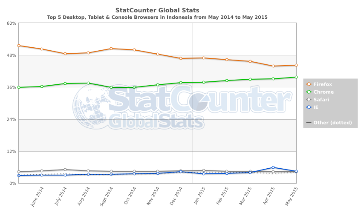Toggle the Chrome series label in legend
The image size is (364, 213).
tap(324, 92)
